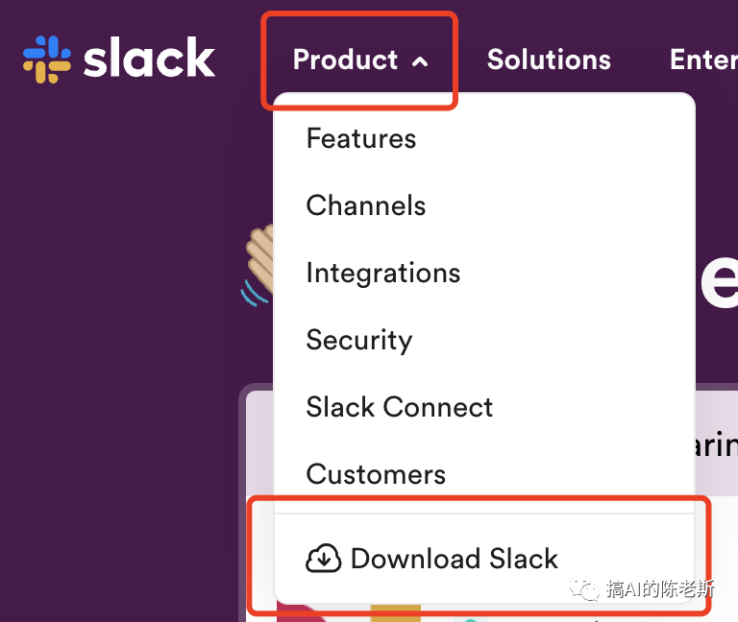The image size is (738, 622).
Task: Click the yellow block below the menu
Action: 395,613
